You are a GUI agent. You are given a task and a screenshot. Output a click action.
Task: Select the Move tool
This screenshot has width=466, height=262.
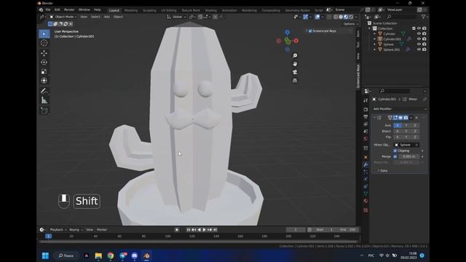pyautogui.click(x=44, y=53)
